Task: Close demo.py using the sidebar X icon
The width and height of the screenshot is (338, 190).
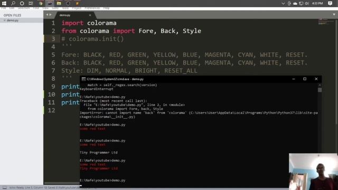Action: pos(5,20)
